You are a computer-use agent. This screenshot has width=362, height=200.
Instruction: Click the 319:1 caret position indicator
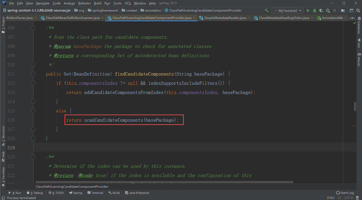pos(331,198)
